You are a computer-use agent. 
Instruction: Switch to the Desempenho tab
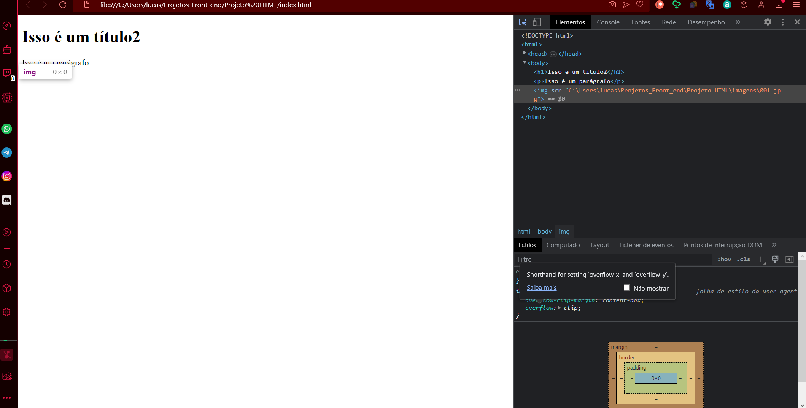point(706,22)
